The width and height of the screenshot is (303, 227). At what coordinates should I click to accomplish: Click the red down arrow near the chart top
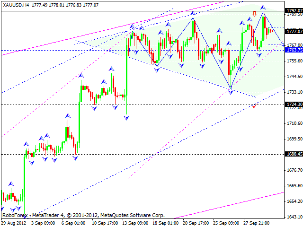coord(255,13)
